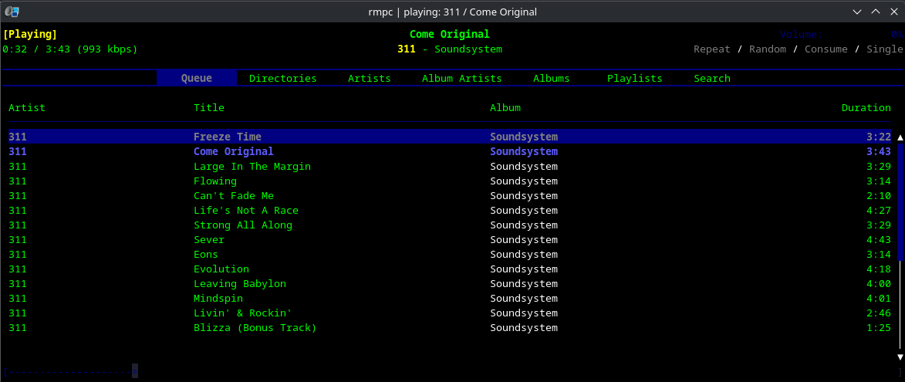Select the Mindspin track
Image resolution: width=905 pixels, height=382 pixels.
click(450, 299)
